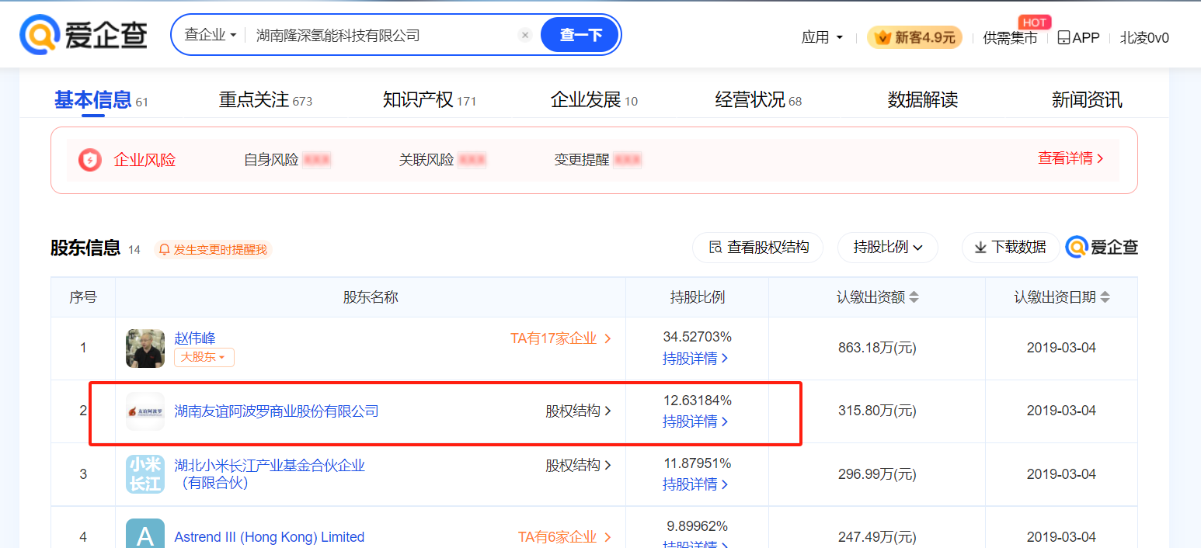Click the 863.18万(元) amount cell
This screenshot has width=1201, height=548.
point(877,348)
